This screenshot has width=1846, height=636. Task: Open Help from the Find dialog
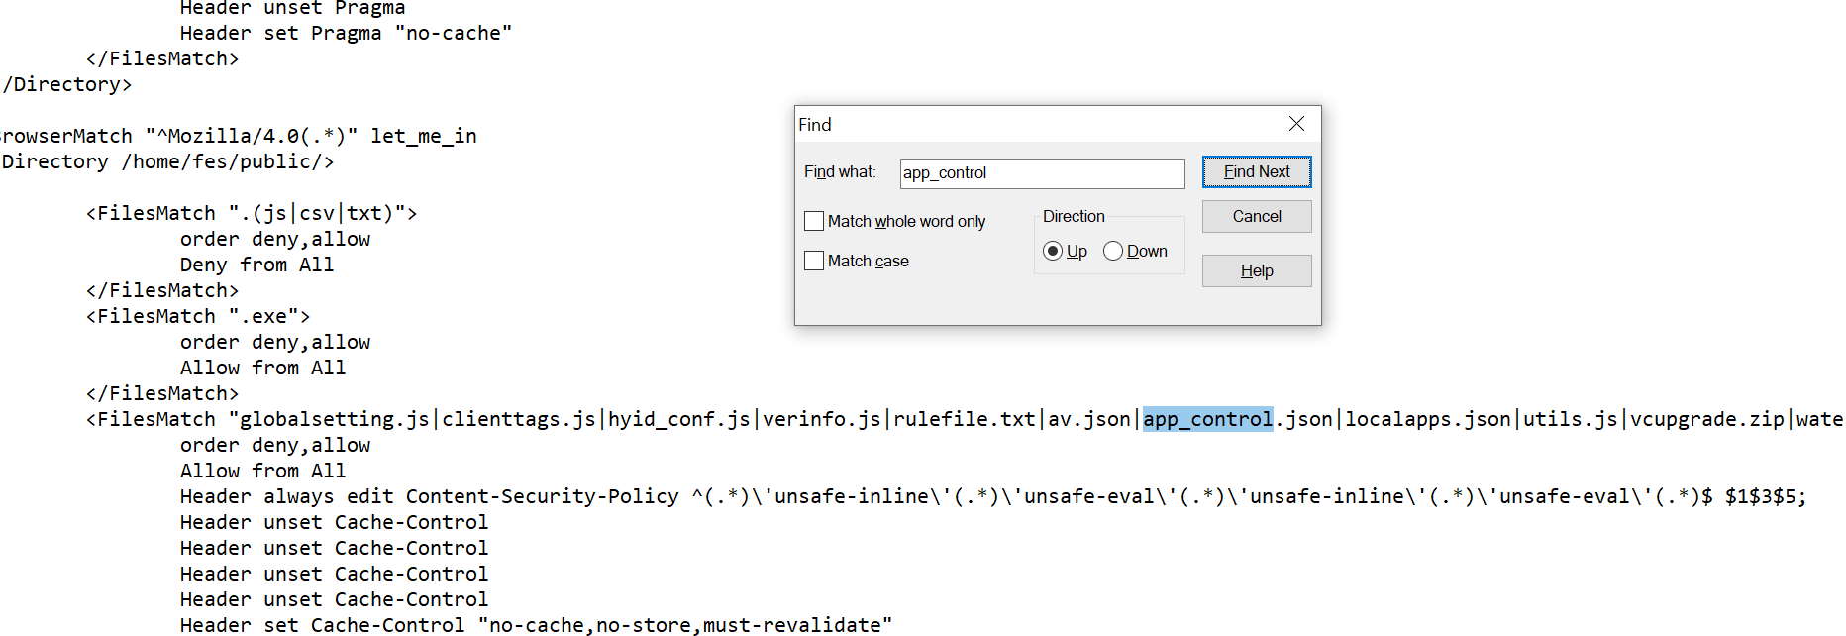(1256, 271)
